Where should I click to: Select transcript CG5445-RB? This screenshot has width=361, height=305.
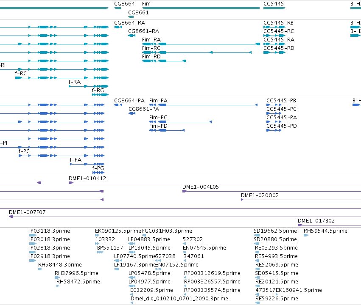[279, 23]
